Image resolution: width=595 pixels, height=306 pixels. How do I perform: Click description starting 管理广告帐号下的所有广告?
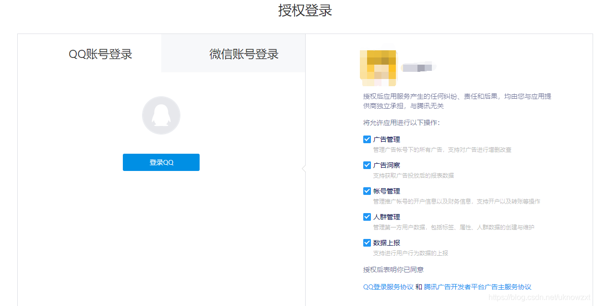point(442,150)
